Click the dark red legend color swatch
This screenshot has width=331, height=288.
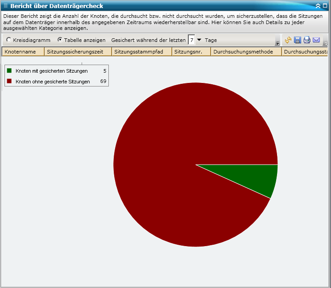9,81
